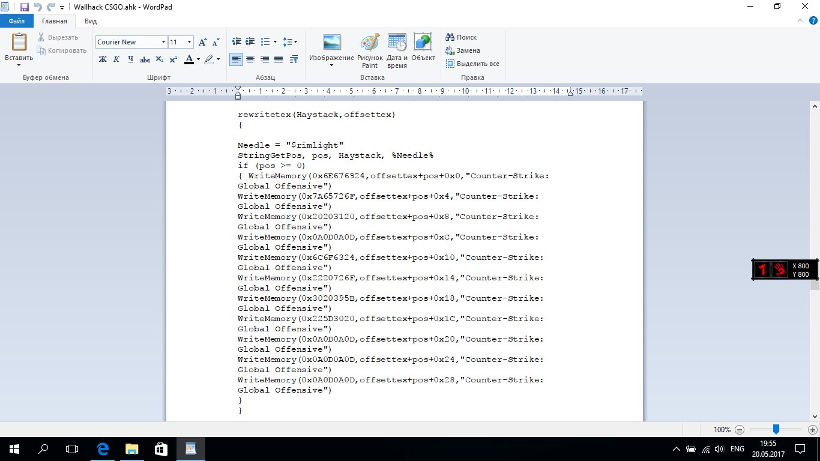Image resolution: width=820 pixels, height=461 pixels.
Task: Increase paragraph indent
Action: pos(251,42)
